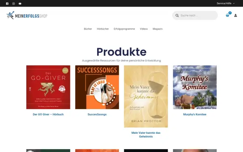Click the 'Produkte' heading text

tap(122, 52)
